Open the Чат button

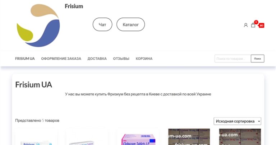click(x=102, y=25)
